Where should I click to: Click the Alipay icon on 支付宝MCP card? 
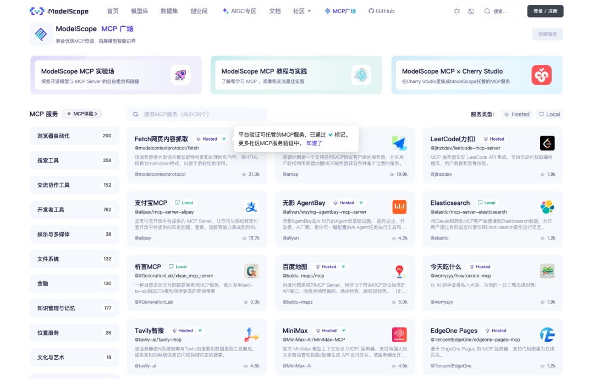point(251,207)
